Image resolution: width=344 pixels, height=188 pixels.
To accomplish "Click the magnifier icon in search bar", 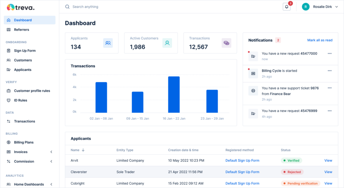I will [68, 7].
